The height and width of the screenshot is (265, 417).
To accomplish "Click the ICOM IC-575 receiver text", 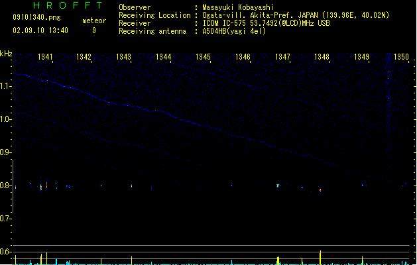I will coord(266,23).
